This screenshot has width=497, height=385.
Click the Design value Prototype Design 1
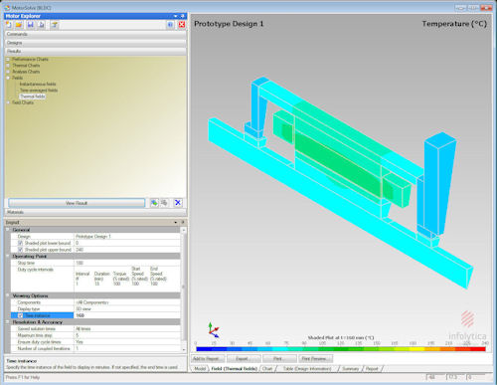[127, 237]
